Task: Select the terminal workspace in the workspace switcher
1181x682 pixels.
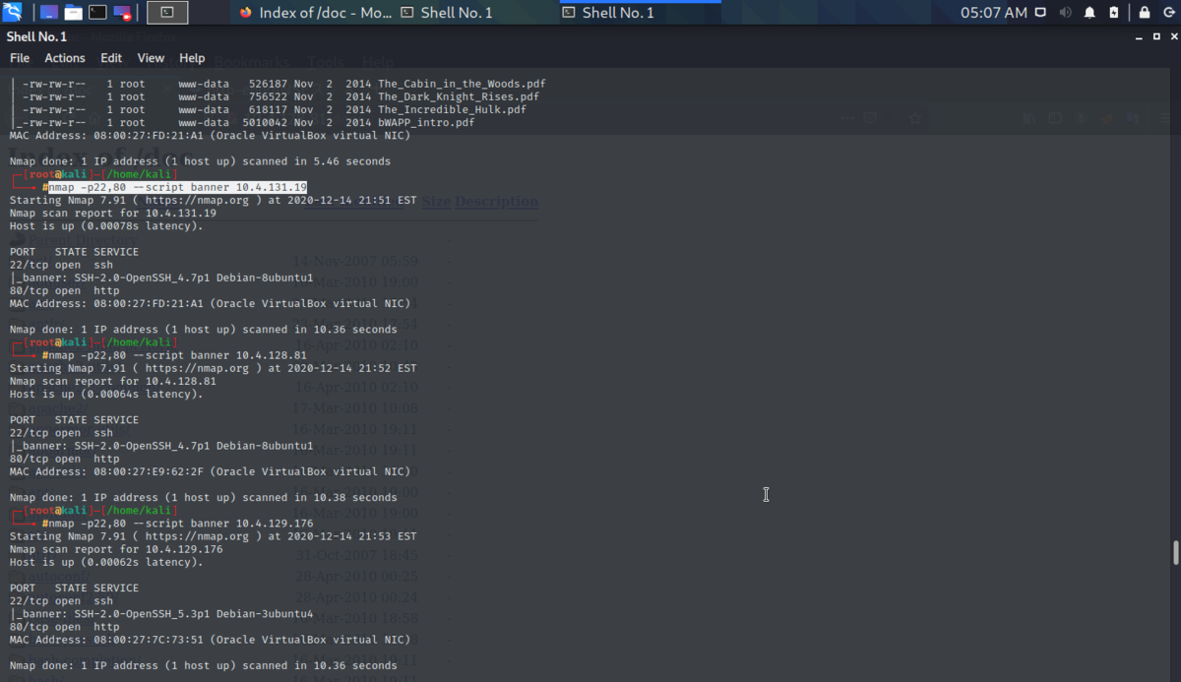Action: (x=167, y=12)
